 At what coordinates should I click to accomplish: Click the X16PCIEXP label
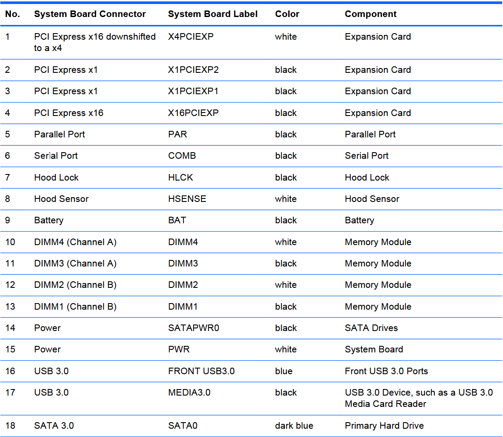(x=194, y=113)
